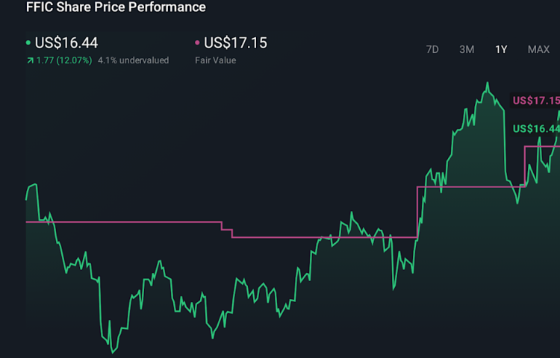Select the 7D time range
This screenshot has width=560, height=358.
coord(432,49)
